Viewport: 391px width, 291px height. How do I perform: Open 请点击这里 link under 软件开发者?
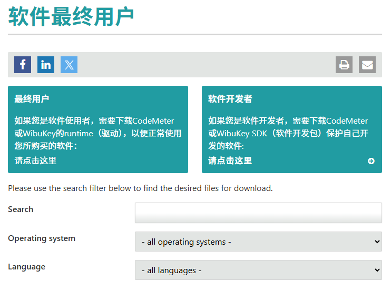[230, 160]
